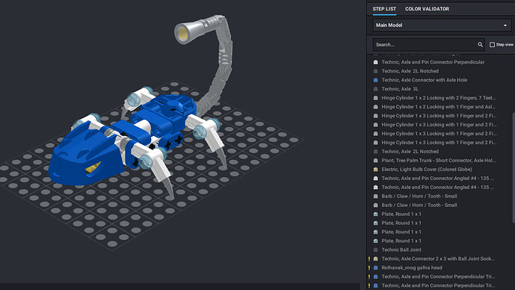515x290 pixels.
Task: Select the Step List tab
Action: click(384, 9)
